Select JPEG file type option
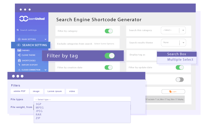Screen dimensions: 204x128 [x=39, y=111]
